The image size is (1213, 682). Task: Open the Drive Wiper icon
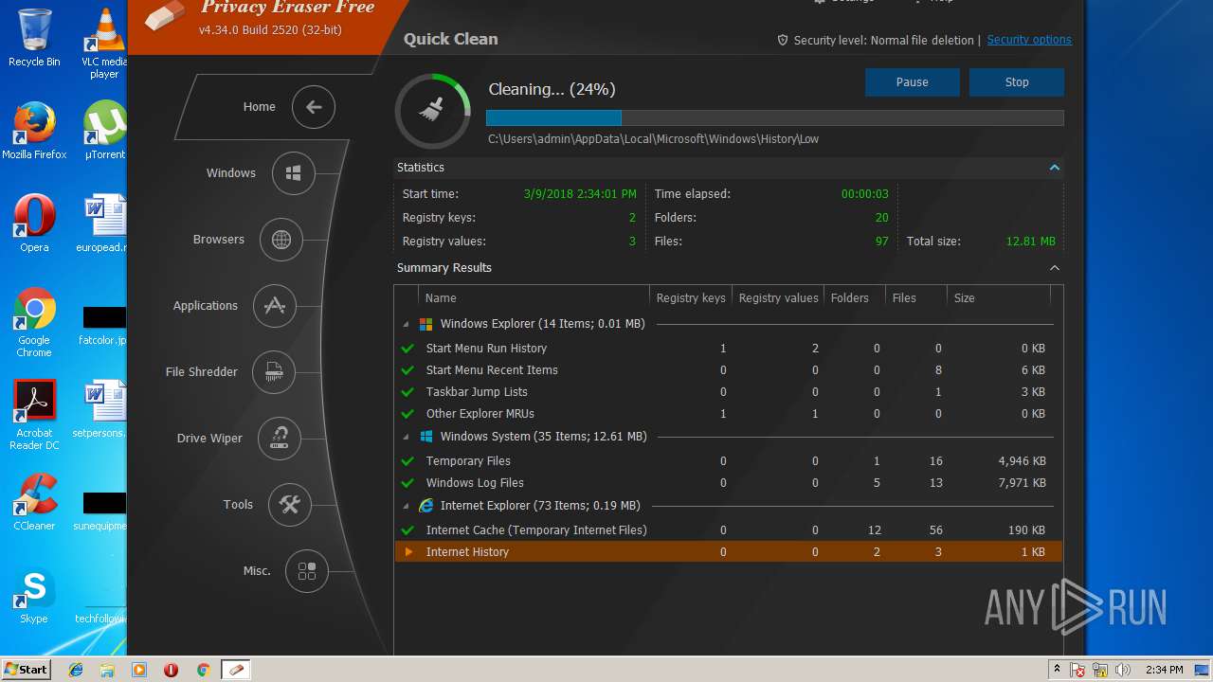(280, 439)
